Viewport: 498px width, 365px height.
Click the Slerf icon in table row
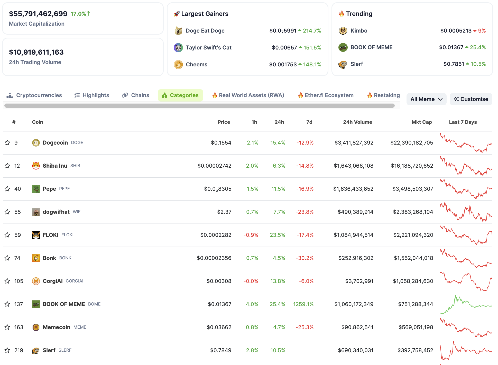pyautogui.click(x=36, y=350)
